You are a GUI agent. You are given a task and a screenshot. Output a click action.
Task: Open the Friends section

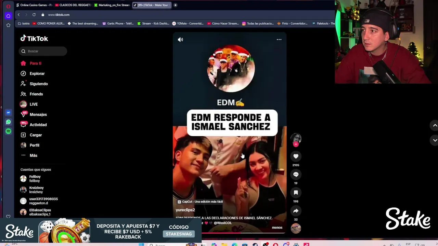click(31, 94)
